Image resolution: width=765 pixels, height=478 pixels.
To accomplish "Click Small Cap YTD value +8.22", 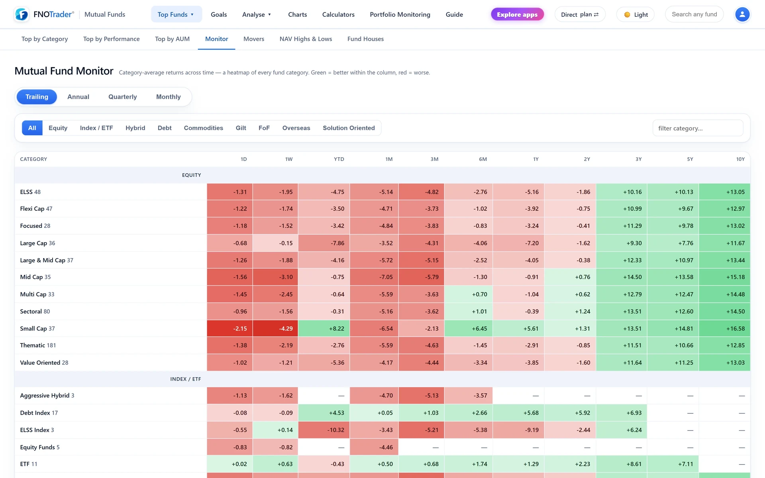I will pos(324,329).
